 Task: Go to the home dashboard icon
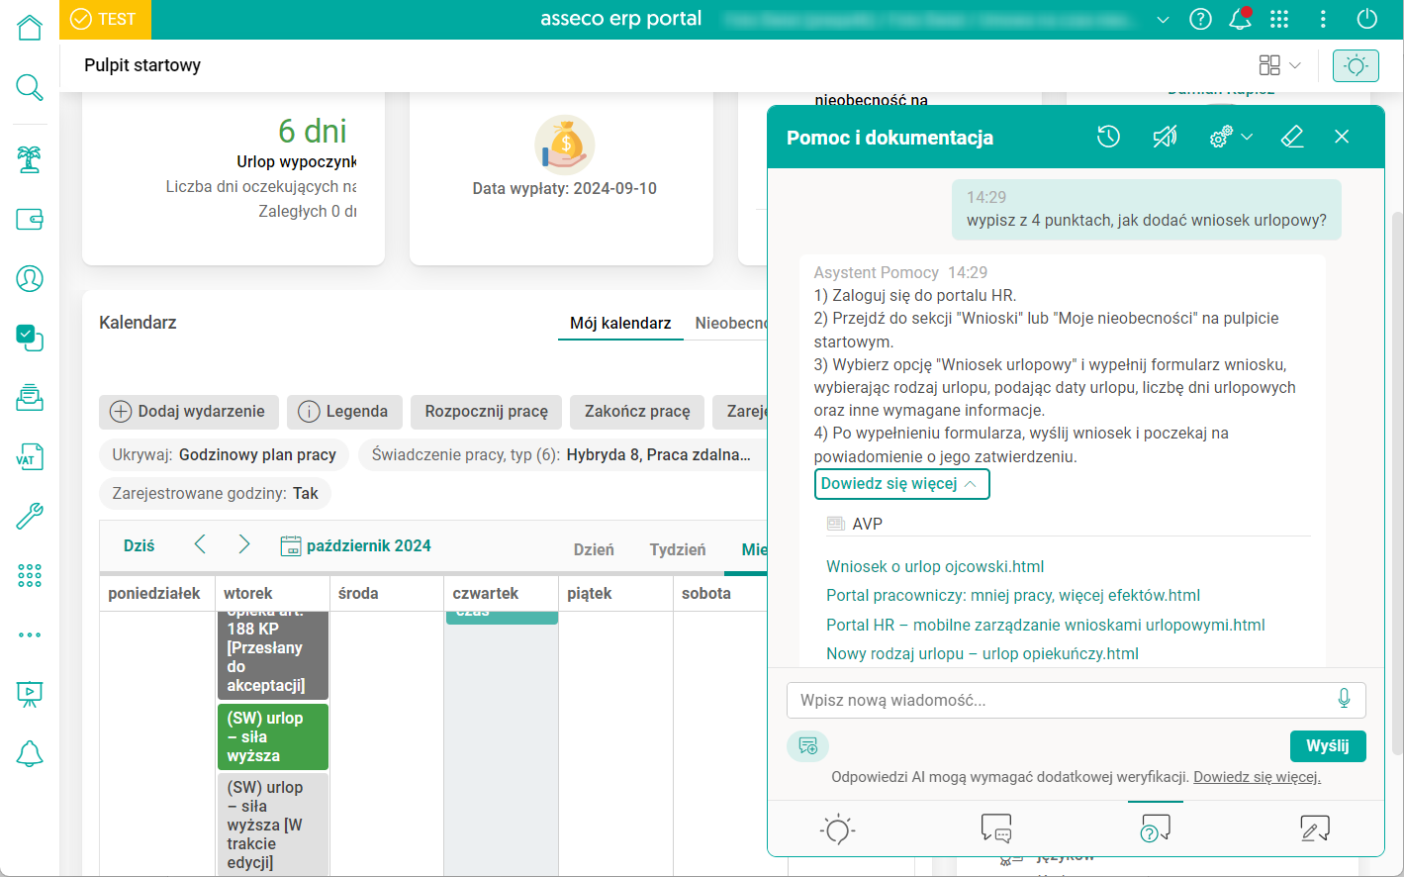pyautogui.click(x=30, y=27)
